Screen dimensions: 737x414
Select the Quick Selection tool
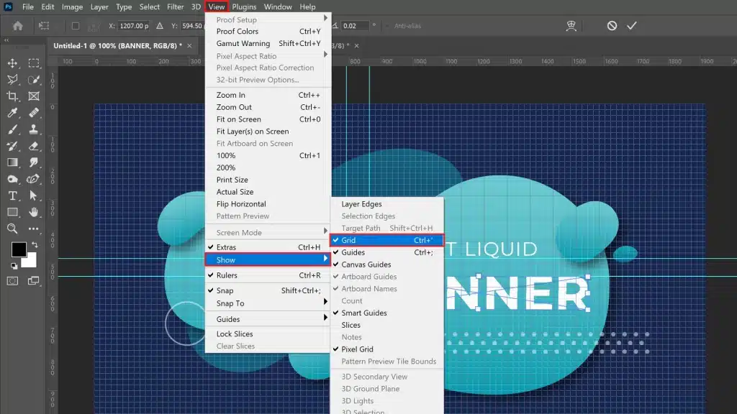coord(33,79)
